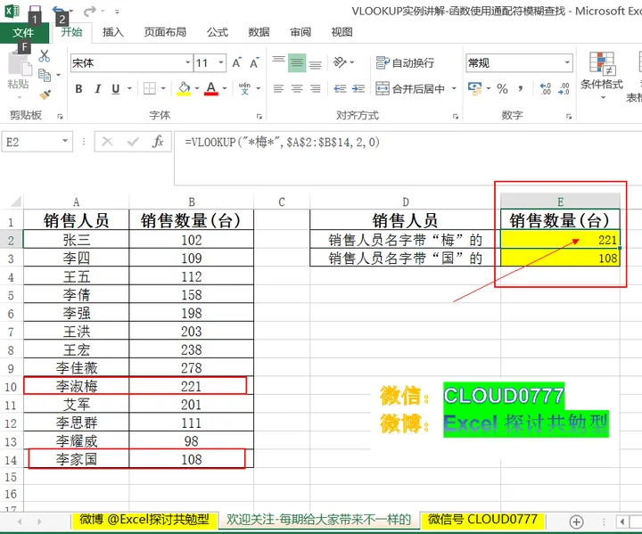This screenshot has width=642, height=534.
Task: Click the Cut scissors icon
Action: point(45,56)
